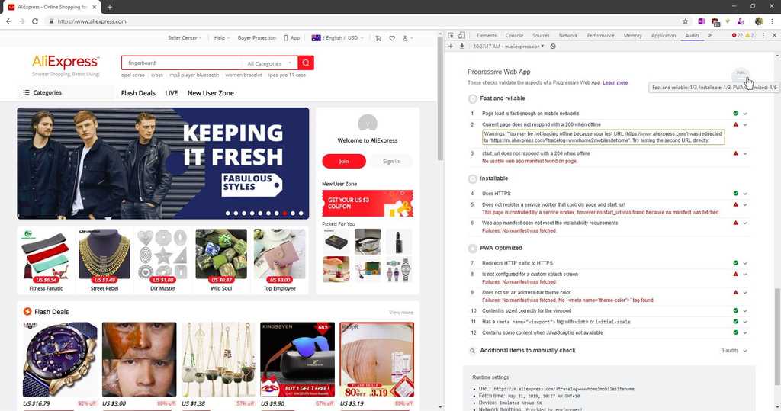This screenshot has width=781, height=411.
Task: Click the download report icon
Action: point(461,47)
